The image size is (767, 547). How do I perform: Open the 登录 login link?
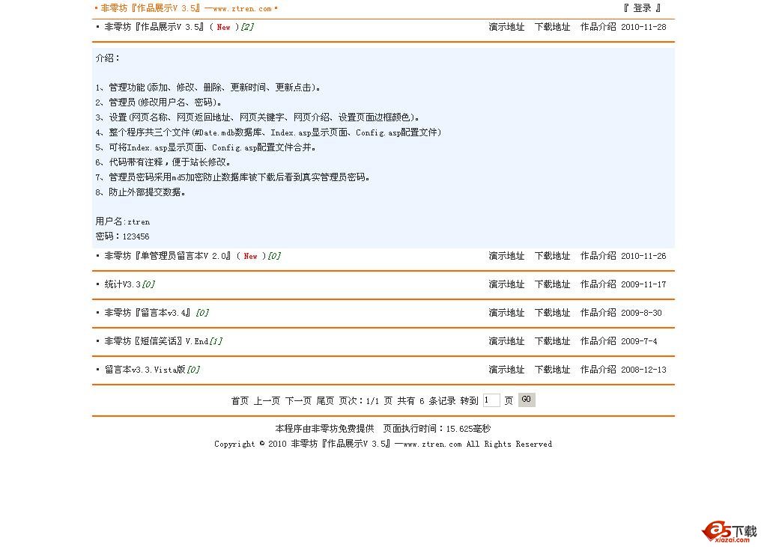[641, 9]
